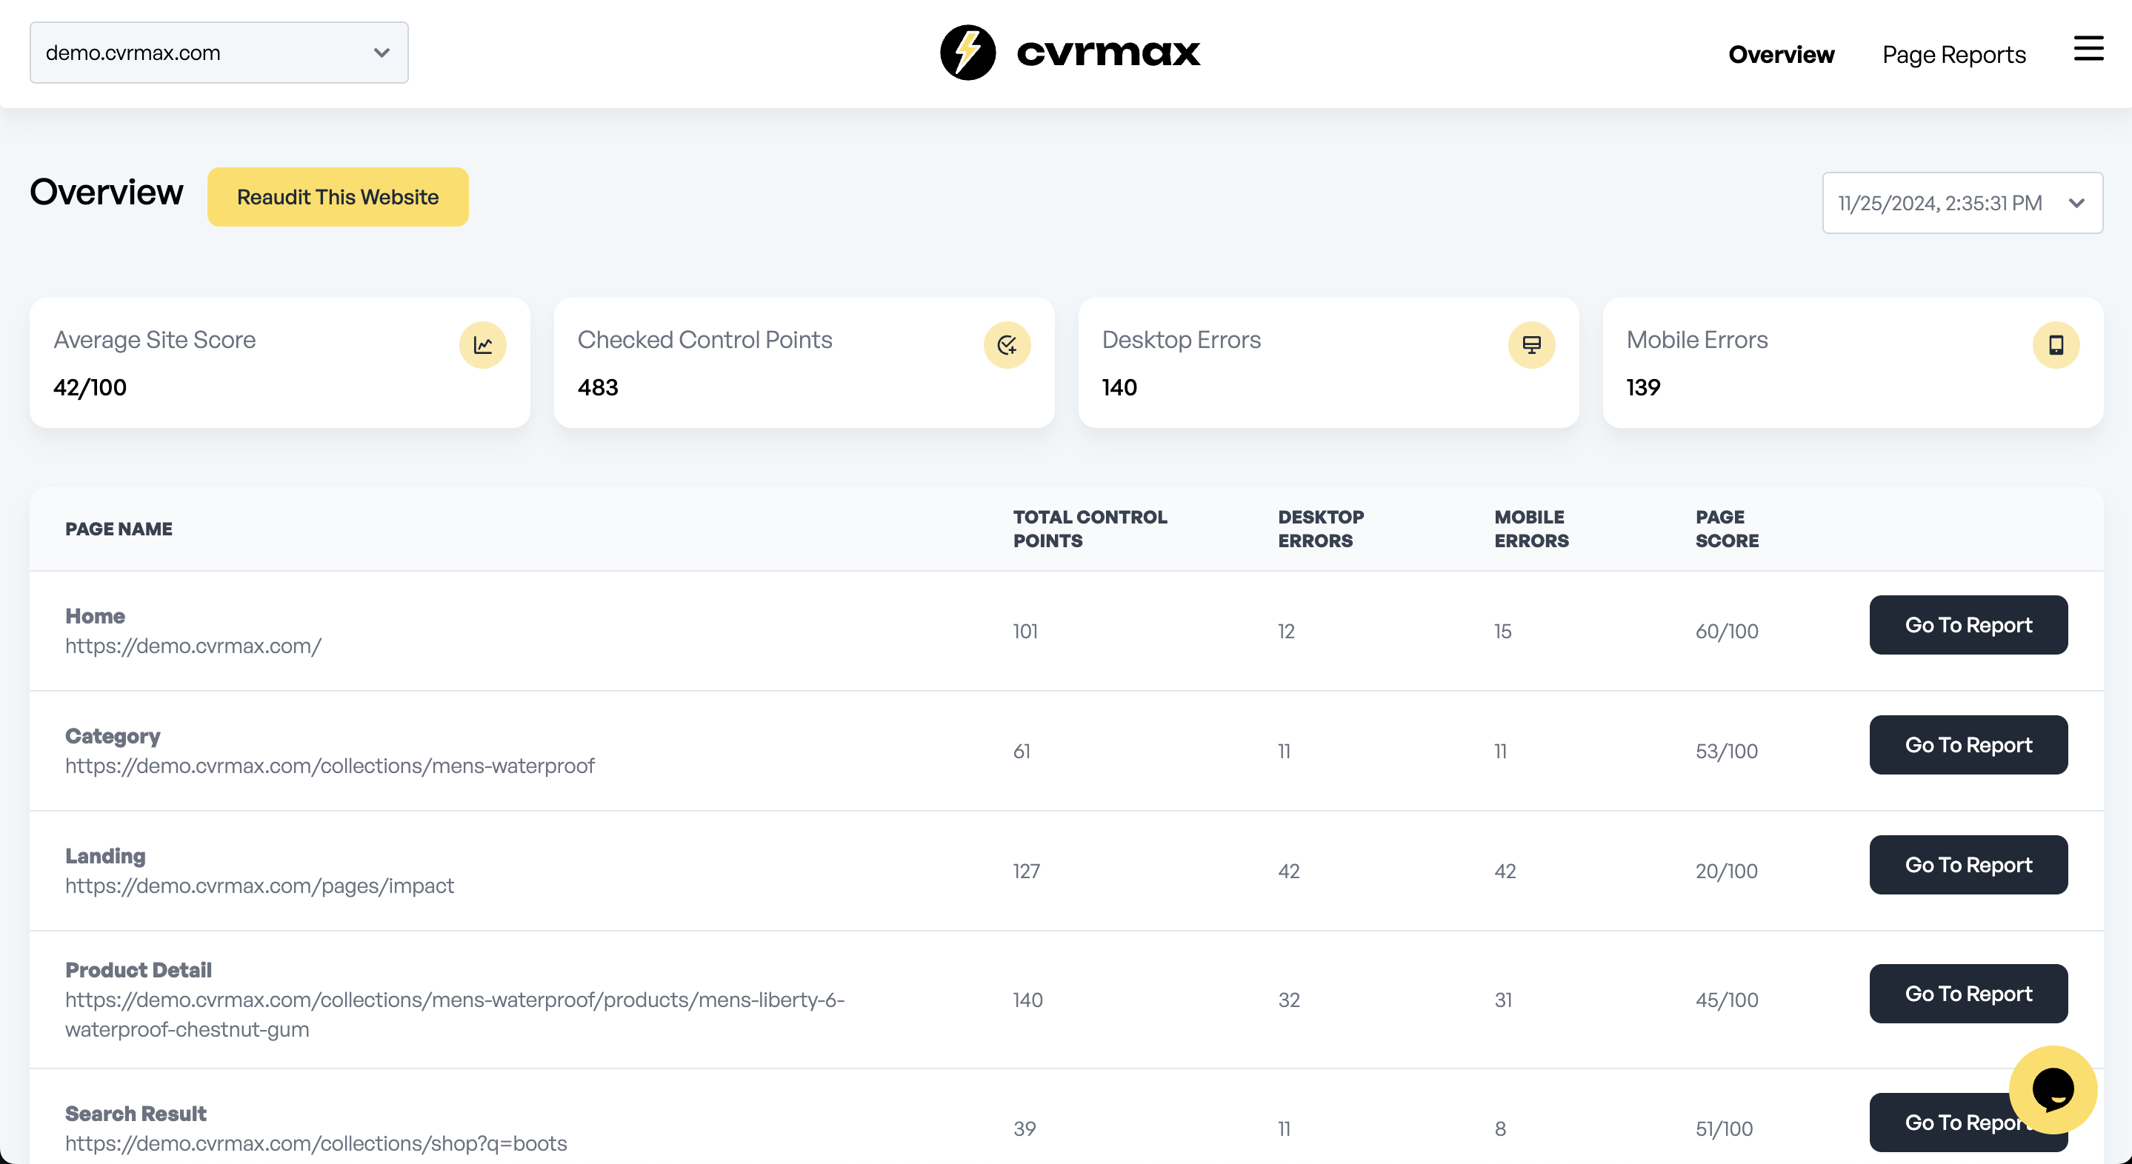Click the Desktop Errors monitor icon

[1532, 345]
